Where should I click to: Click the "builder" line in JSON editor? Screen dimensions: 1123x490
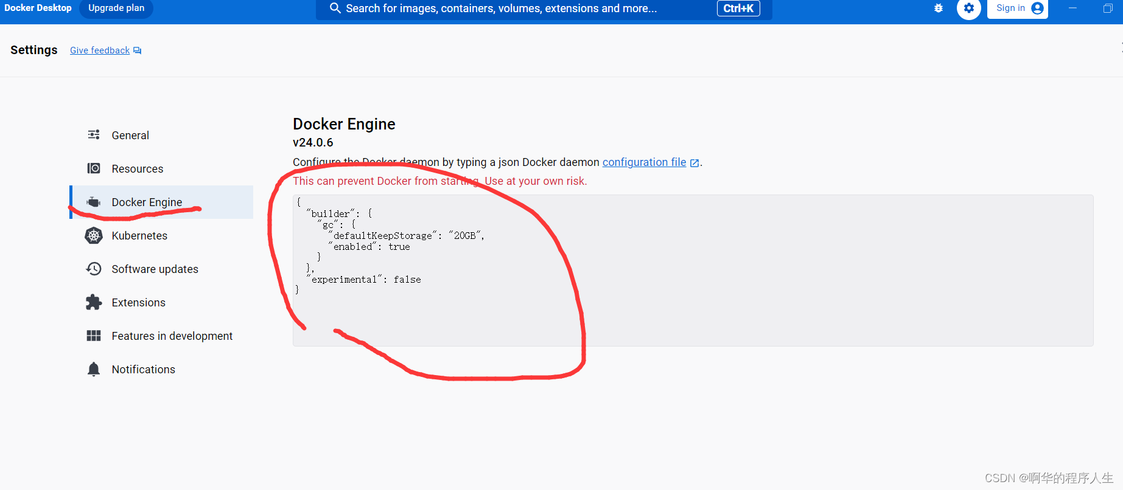point(339,213)
